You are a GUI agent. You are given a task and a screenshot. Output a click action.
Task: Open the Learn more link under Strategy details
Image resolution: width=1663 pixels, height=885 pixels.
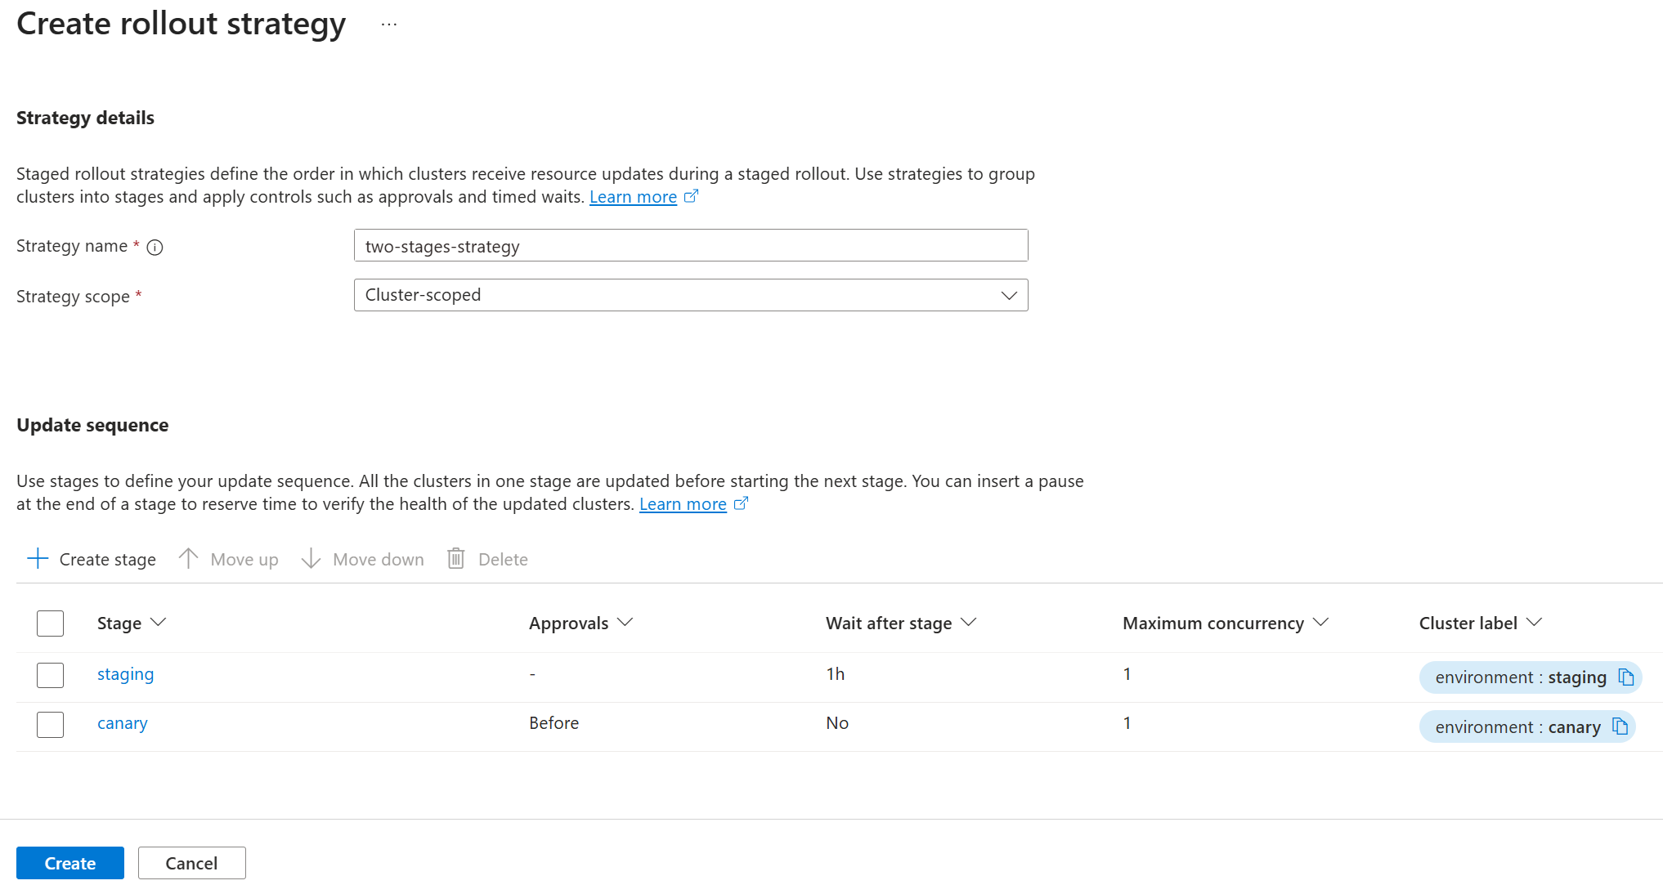pos(633,197)
